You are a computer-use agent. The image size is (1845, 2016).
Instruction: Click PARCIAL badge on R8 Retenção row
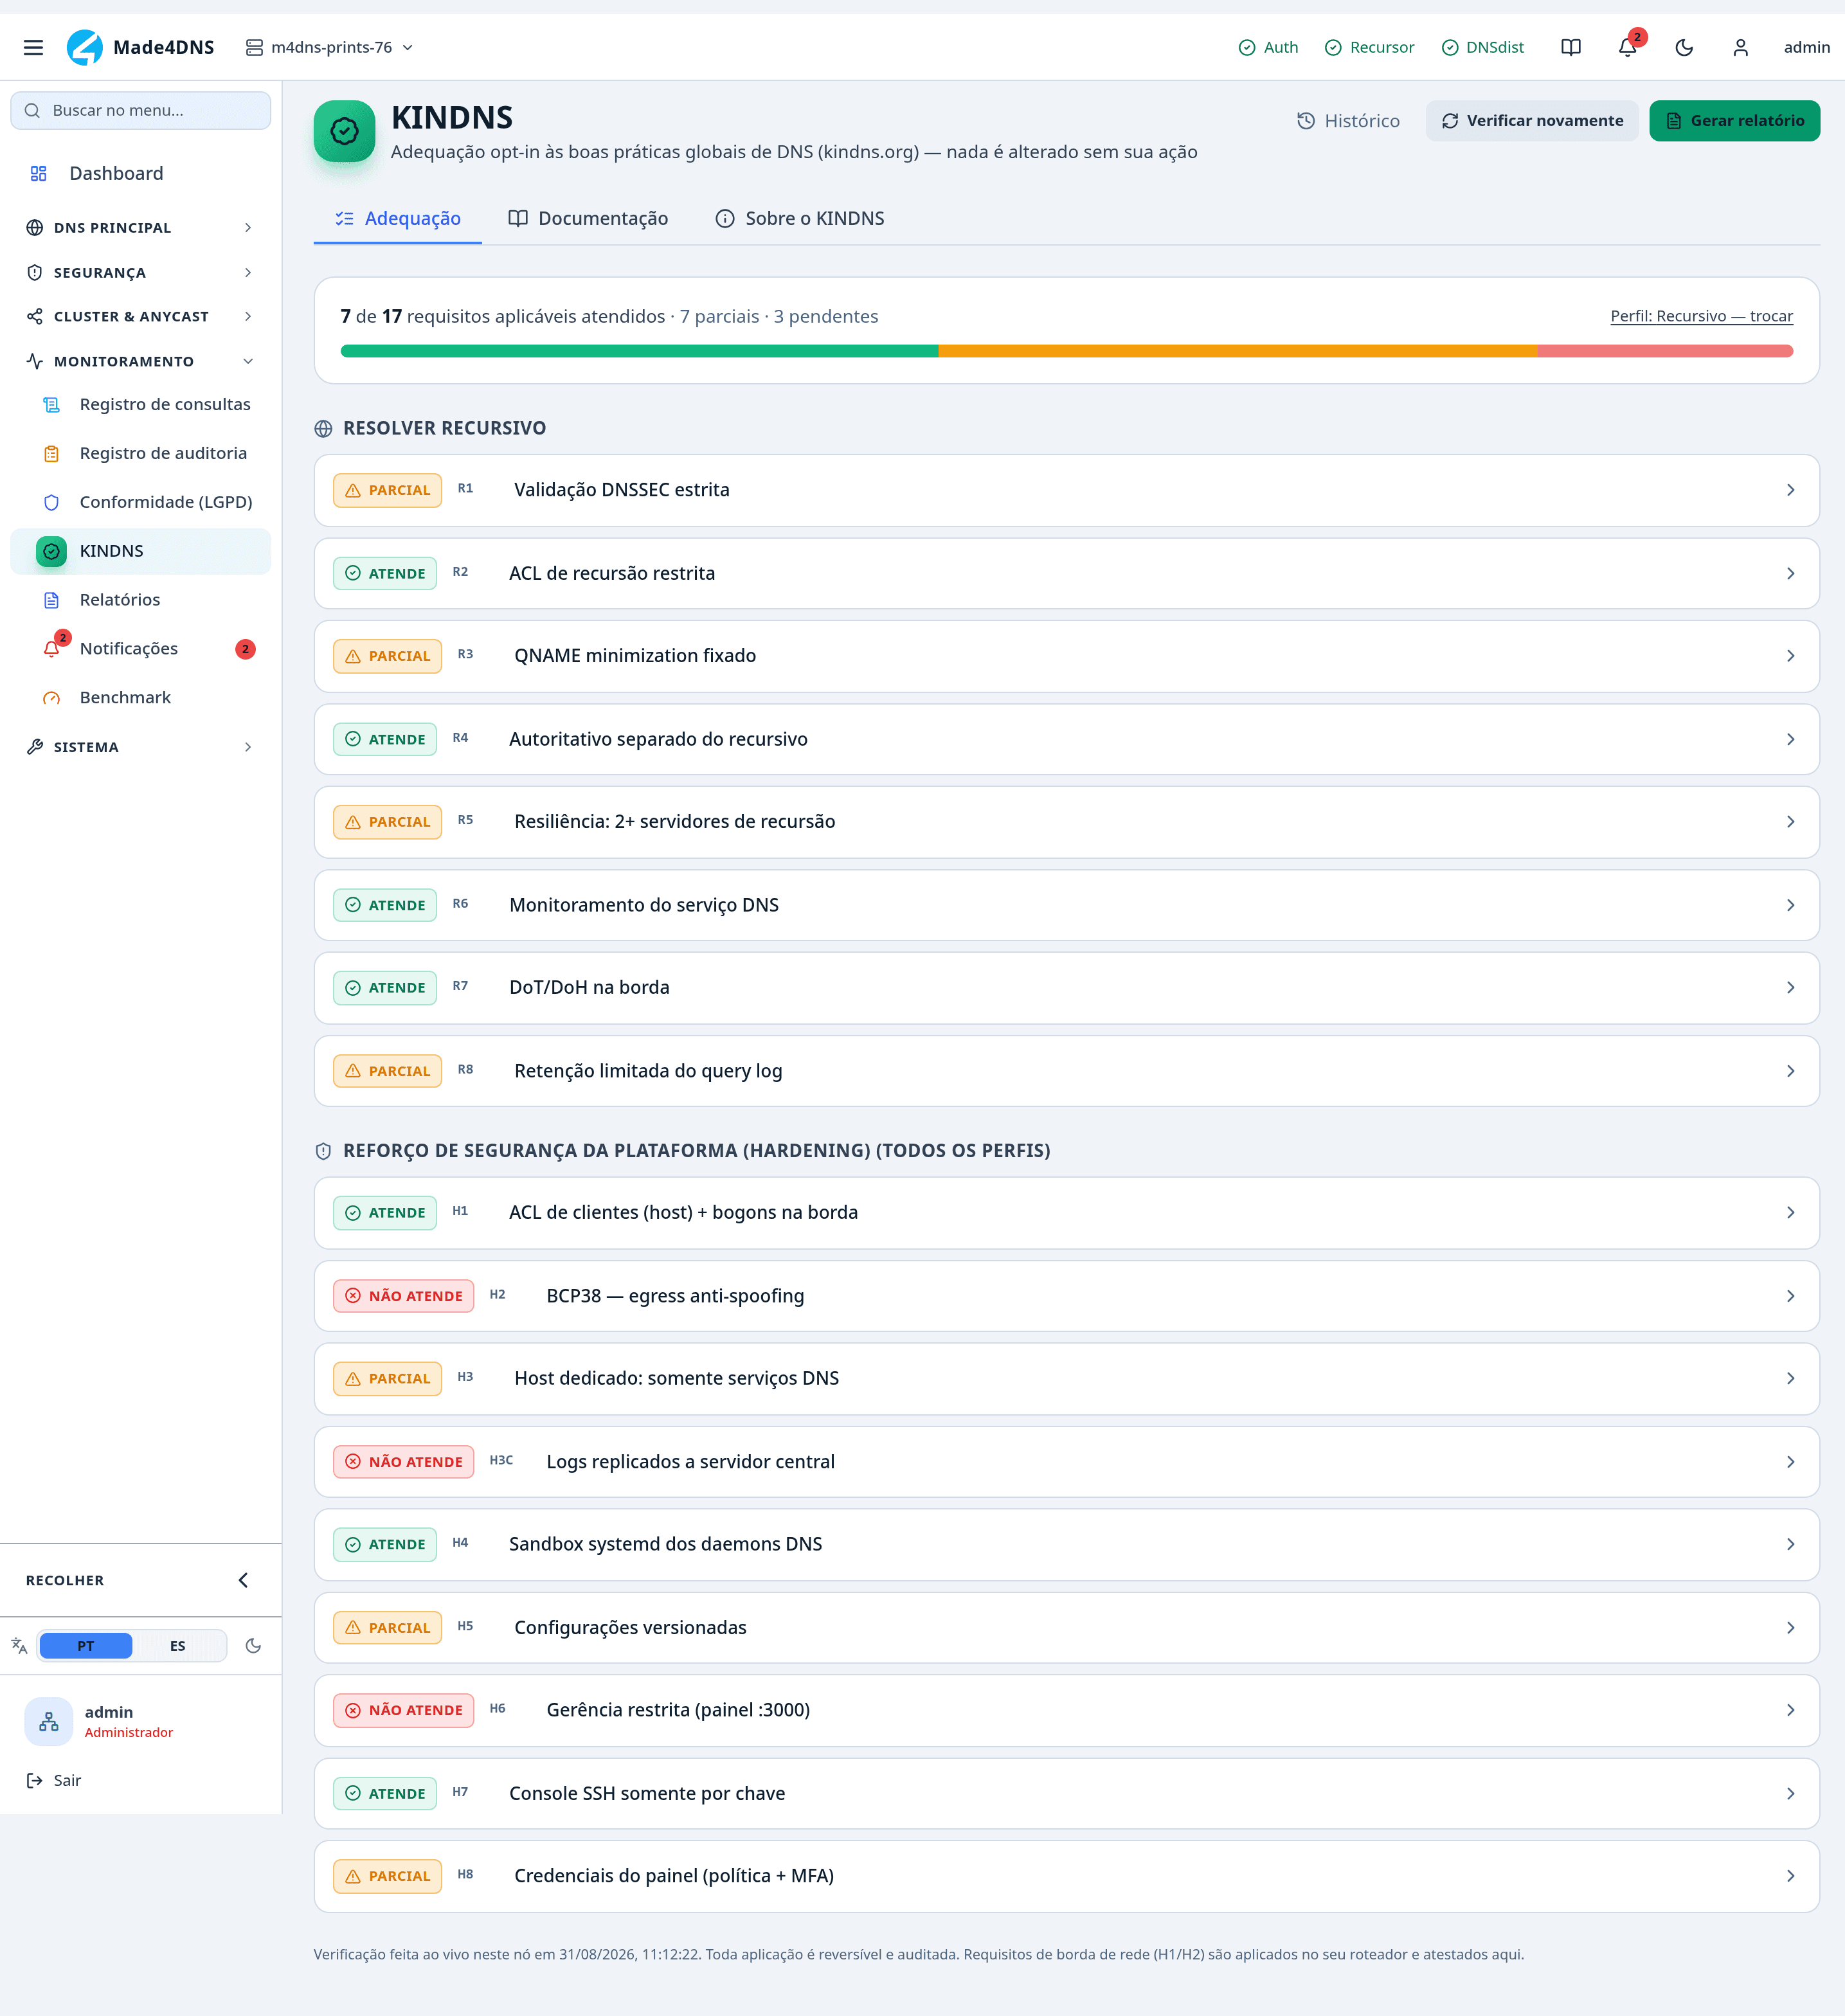pyautogui.click(x=387, y=1071)
